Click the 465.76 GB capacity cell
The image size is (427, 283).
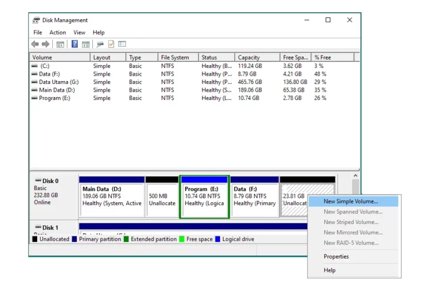click(250, 82)
